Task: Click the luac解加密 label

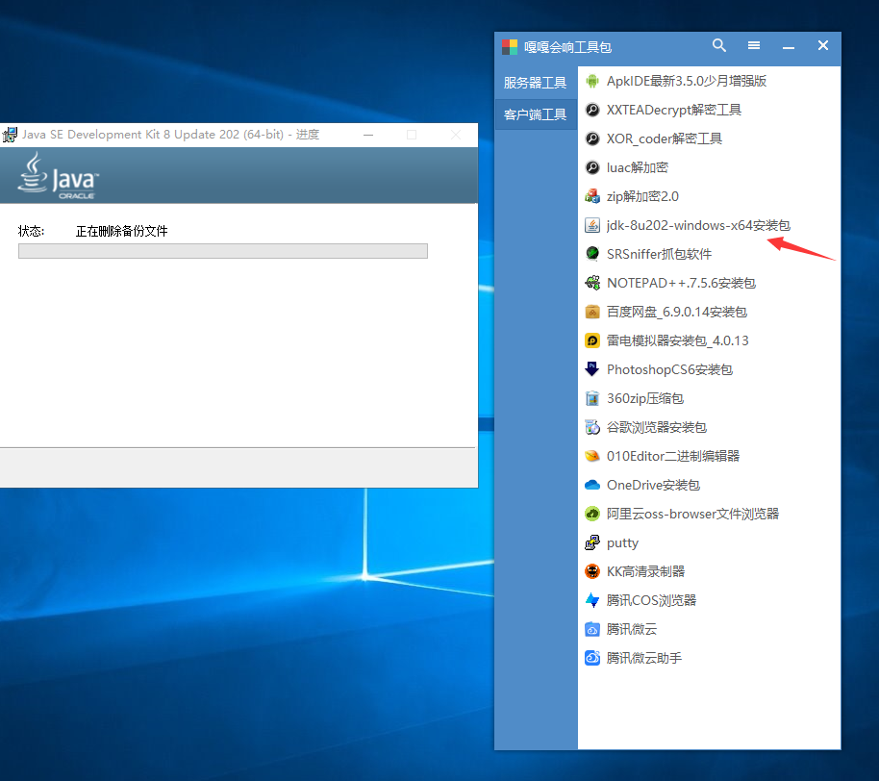Action: pos(638,167)
